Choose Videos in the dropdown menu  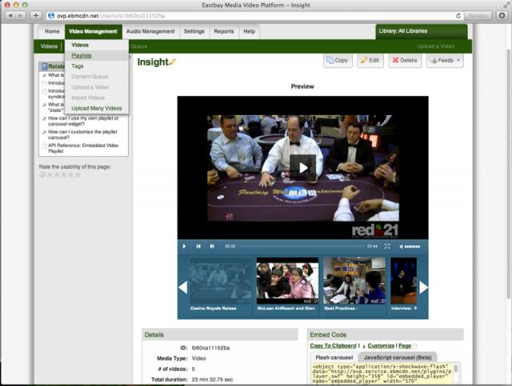[x=97, y=45]
